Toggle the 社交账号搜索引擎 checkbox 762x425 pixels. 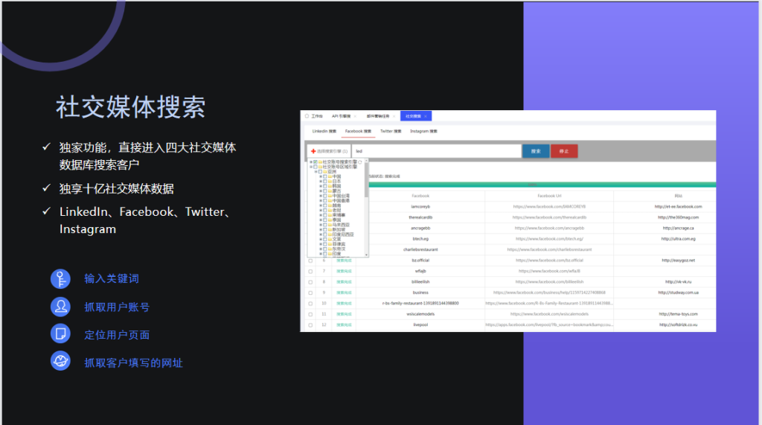point(316,162)
